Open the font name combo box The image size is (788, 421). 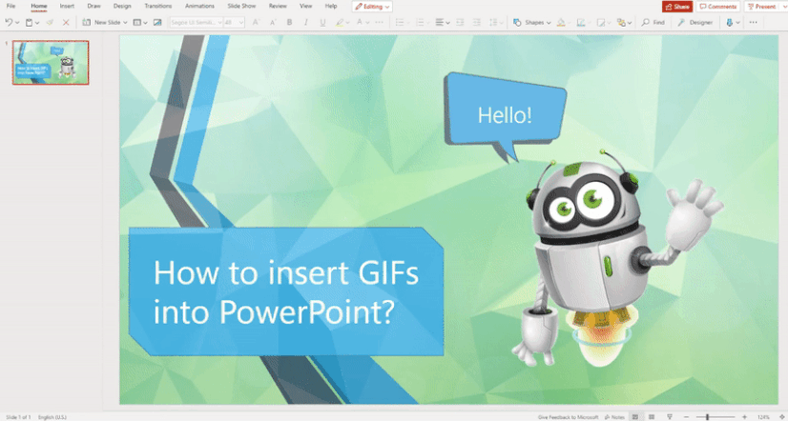pos(194,22)
